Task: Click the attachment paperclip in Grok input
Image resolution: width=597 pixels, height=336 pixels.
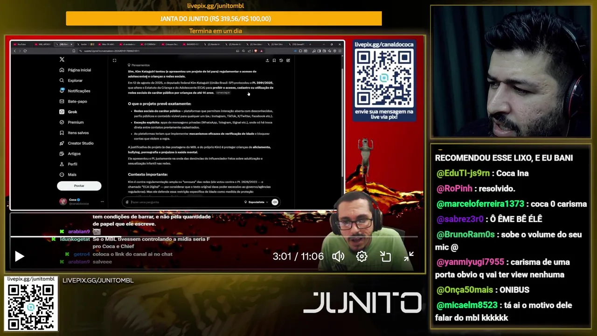Action: point(127,202)
